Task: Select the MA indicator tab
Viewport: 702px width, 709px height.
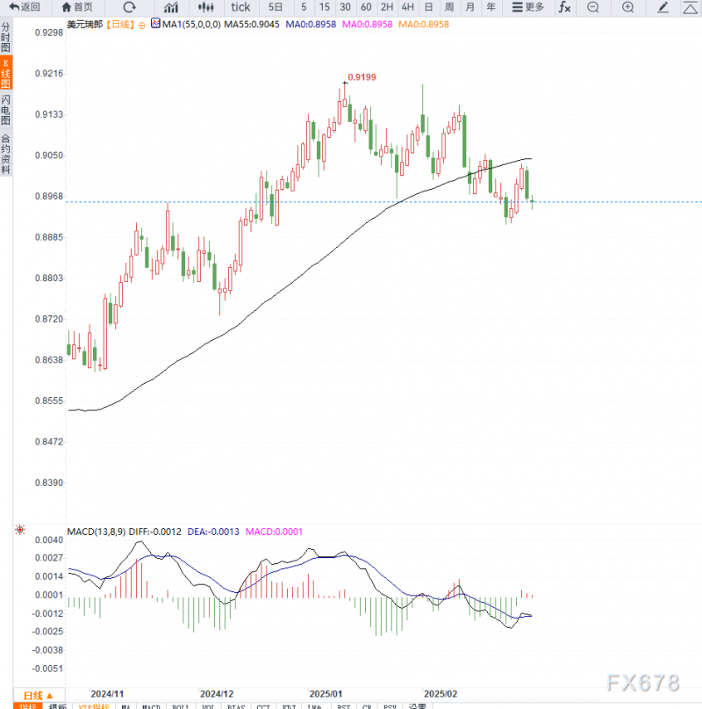Action: click(x=126, y=705)
